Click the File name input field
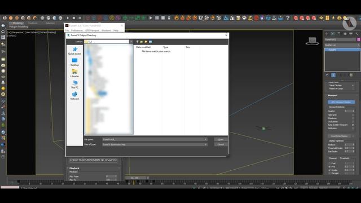Screen dimensions: 361x203 coord(153,139)
